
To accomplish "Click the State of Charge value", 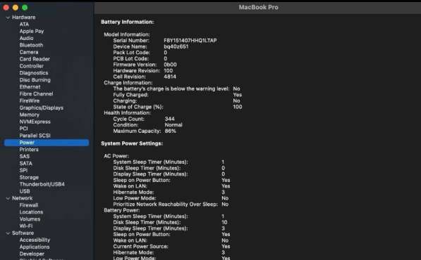I will [238, 107].
